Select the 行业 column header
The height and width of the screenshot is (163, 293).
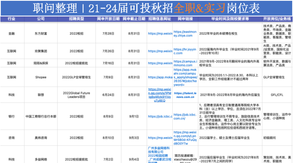[x=12, y=19]
